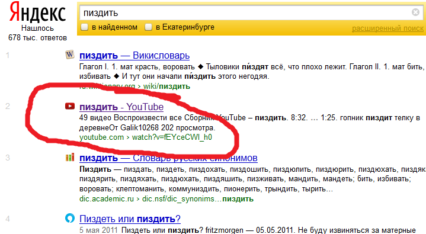Click the dic.academic.ru books favicon
Image resolution: width=426 pixels, height=234 pixels.
pos(70,158)
